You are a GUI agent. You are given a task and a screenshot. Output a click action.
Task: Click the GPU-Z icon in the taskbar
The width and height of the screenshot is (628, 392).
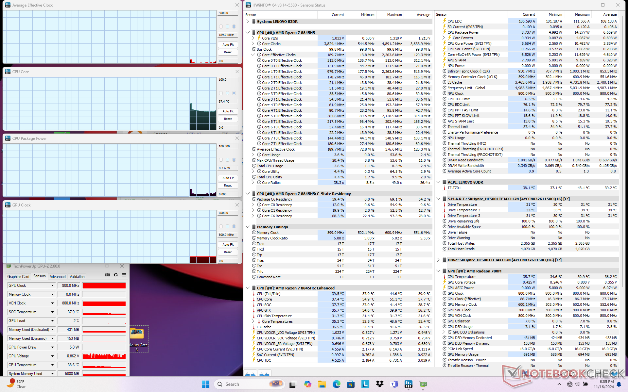coord(423,384)
